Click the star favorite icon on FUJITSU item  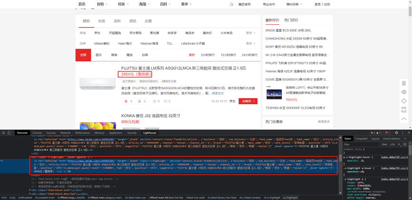154,101
